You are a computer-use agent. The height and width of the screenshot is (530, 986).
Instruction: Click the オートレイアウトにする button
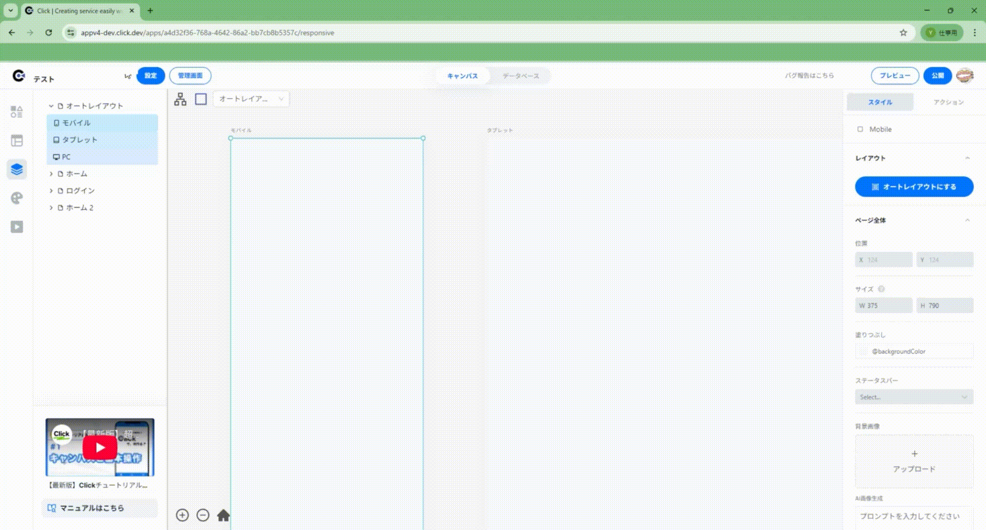click(914, 187)
